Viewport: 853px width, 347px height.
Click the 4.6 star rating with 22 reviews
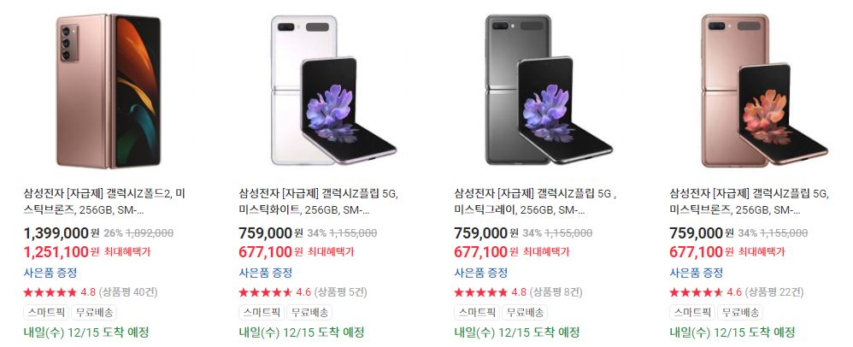[737, 292]
